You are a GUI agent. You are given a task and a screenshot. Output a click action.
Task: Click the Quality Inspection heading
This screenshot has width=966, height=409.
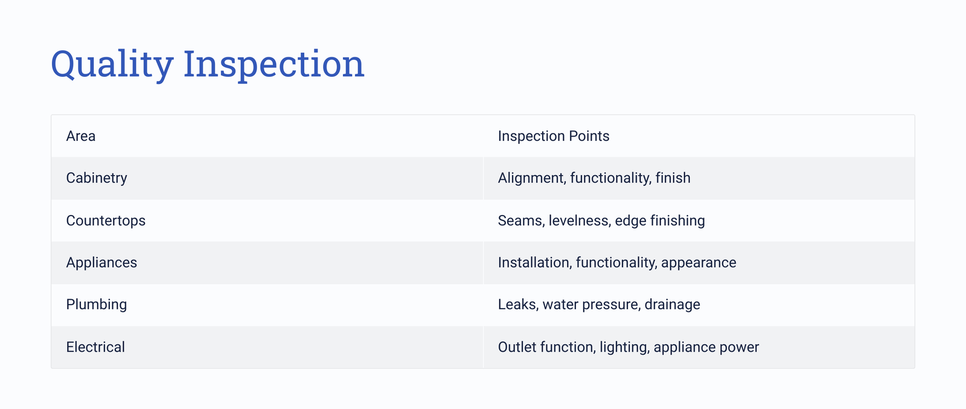pos(208,64)
